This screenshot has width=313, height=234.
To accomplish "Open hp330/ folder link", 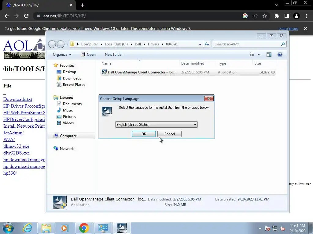I will tap(10, 173).
